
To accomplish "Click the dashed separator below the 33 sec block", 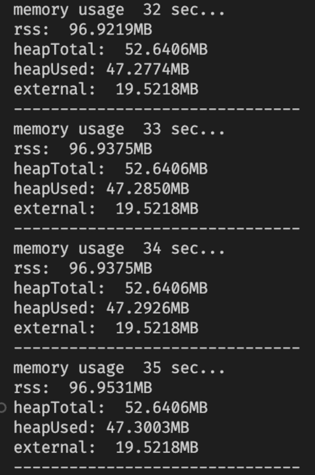I will click(x=157, y=229).
